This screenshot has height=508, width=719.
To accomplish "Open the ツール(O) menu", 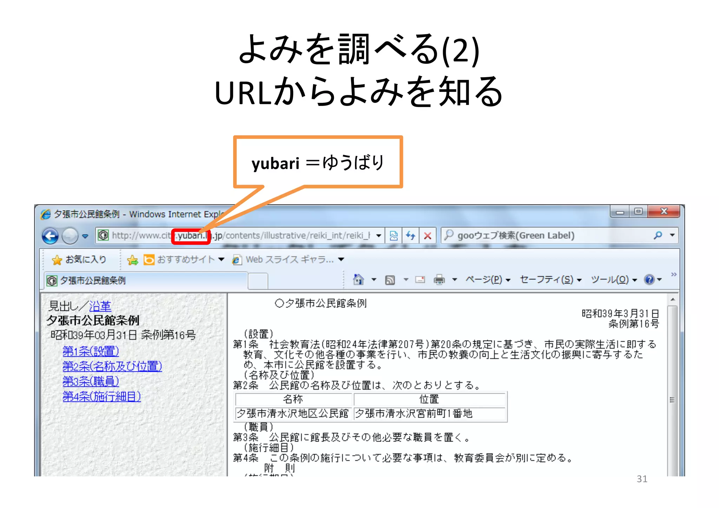I will [x=614, y=280].
